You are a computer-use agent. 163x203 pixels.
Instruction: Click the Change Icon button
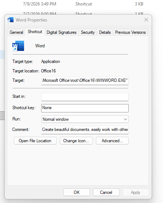click(x=76, y=140)
